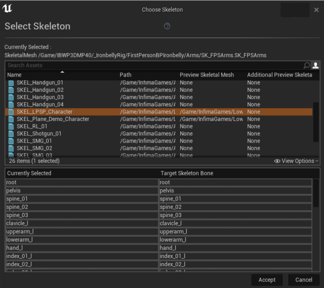The width and height of the screenshot is (324, 288).
Task: Click skeleton icon of SKEL_SMG_02
Action: point(11,149)
